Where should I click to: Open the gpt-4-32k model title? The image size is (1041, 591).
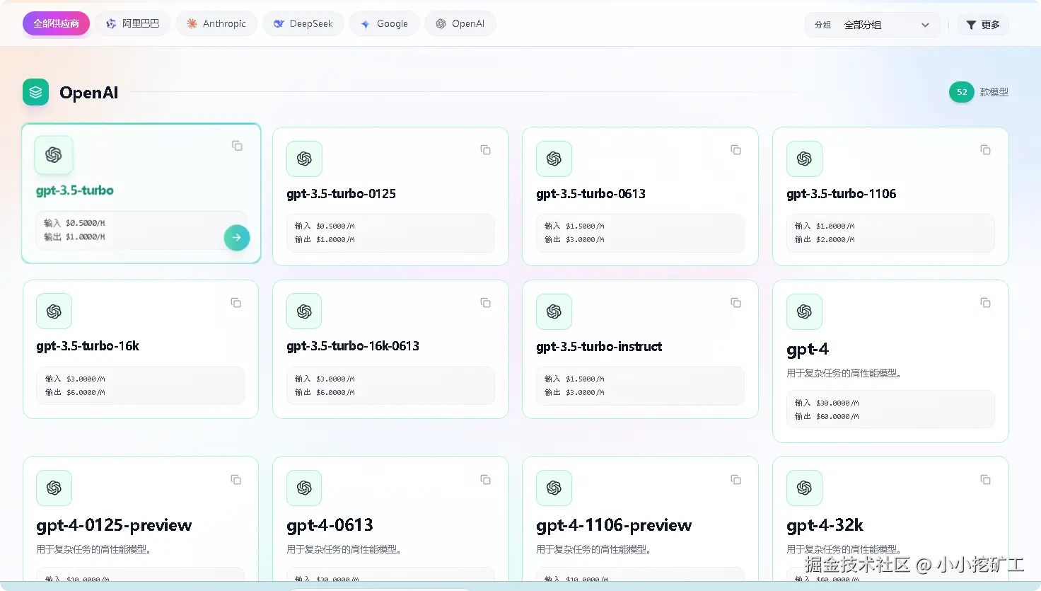click(825, 525)
